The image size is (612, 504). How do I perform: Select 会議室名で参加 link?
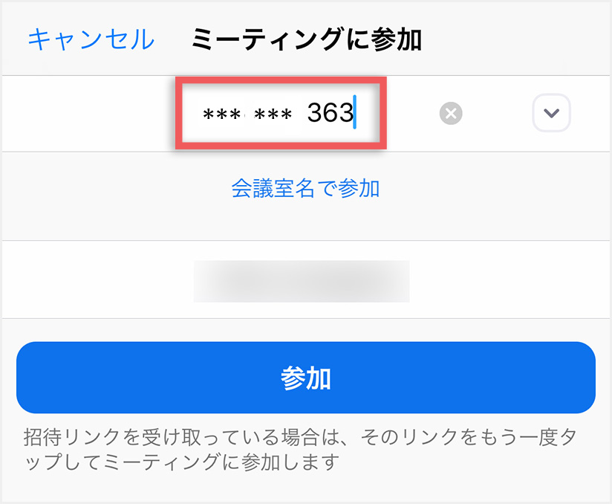pyautogui.click(x=305, y=188)
